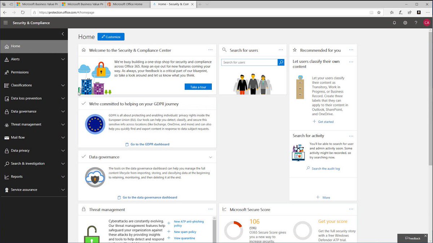Click the browser refresh icon
Viewport: 433px width, 243px height.
click(22, 12)
